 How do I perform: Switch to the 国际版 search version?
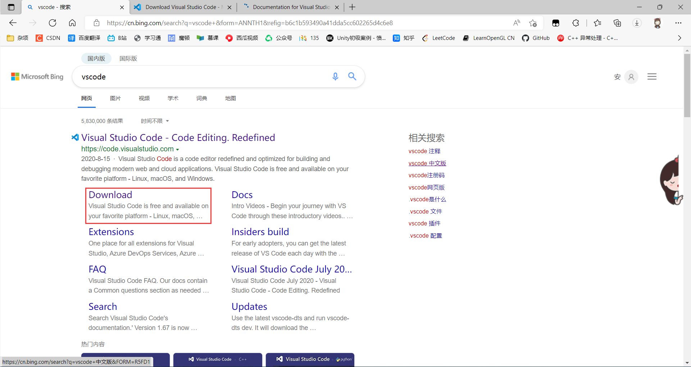tap(128, 58)
